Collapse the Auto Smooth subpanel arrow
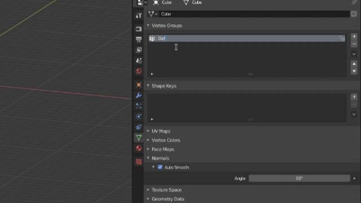 click(x=153, y=167)
